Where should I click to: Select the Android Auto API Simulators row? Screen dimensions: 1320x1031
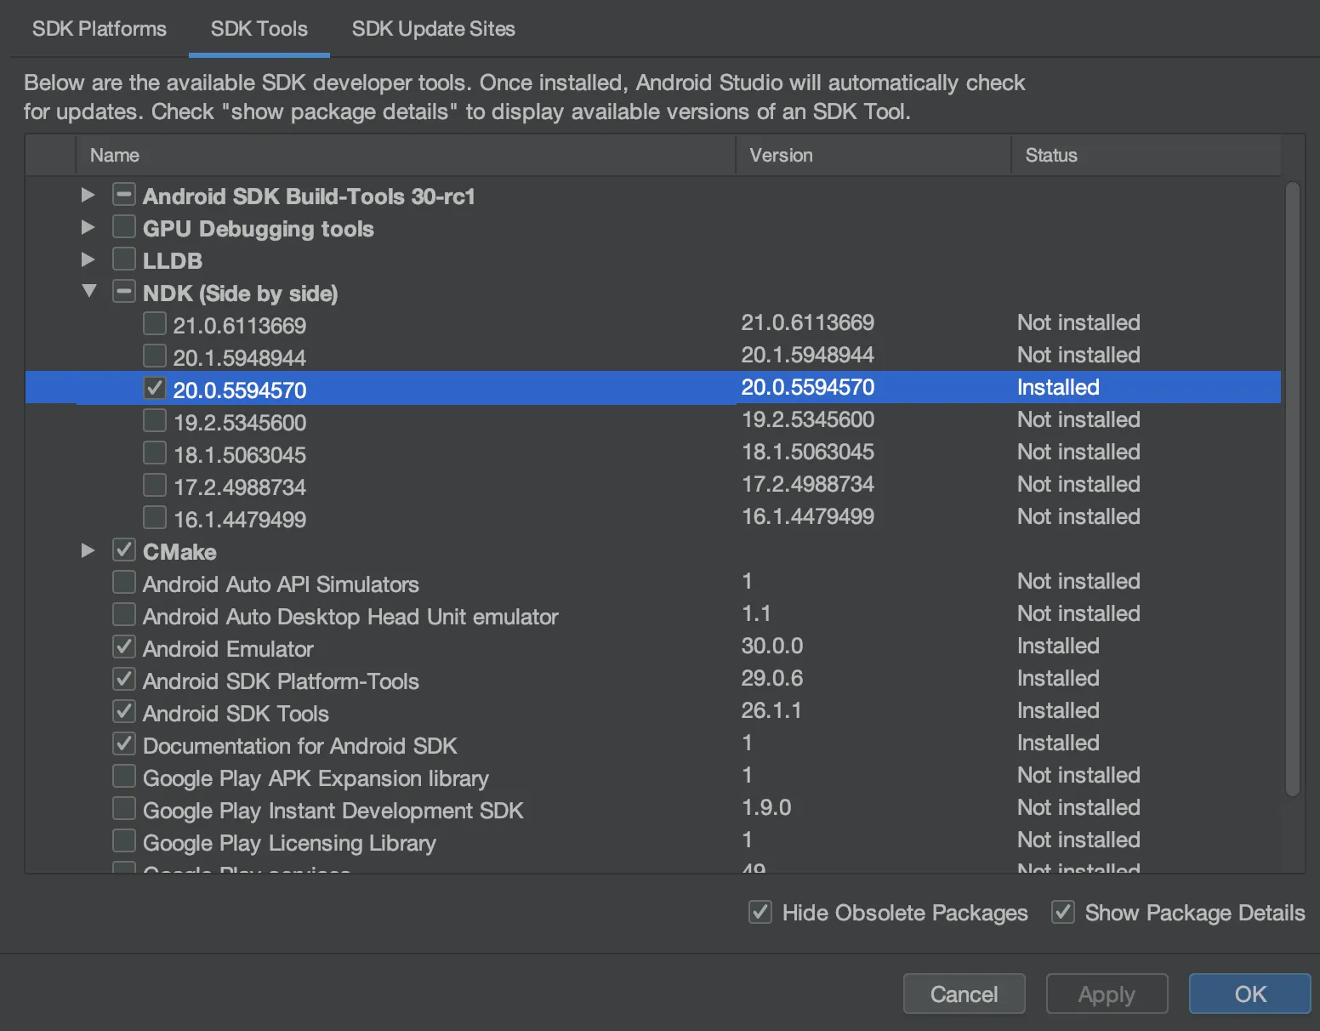tap(281, 584)
